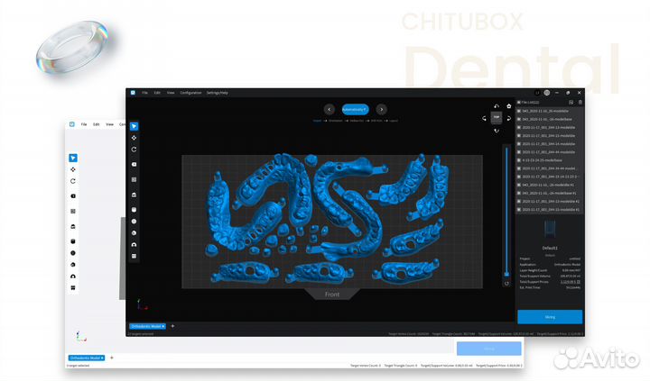This screenshot has height=381, width=650.
Task: Toggle the File List header checkbox
Action: pyautogui.click(x=518, y=102)
